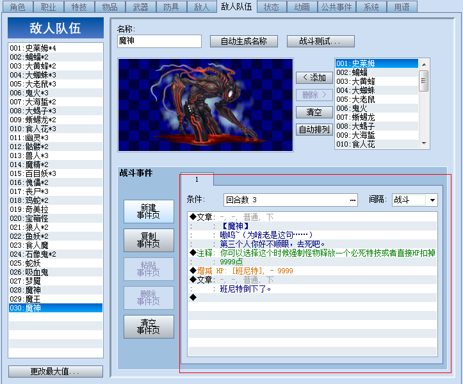The width and height of the screenshot is (463, 384).
Task: Select troop 001:史莱姆*4
Action: point(56,48)
